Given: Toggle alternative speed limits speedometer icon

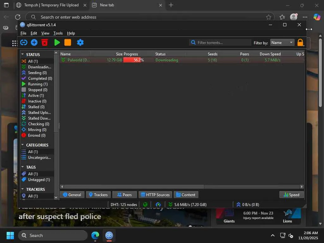Looking at the screenshot, I should tap(158, 205).
